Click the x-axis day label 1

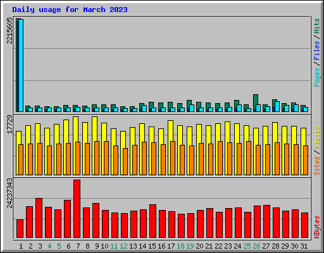(x=21, y=246)
